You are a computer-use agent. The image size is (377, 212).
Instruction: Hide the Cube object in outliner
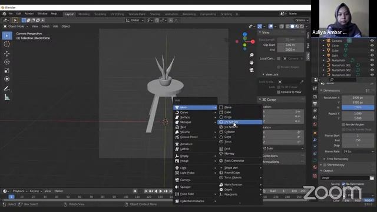[x=372, y=51]
